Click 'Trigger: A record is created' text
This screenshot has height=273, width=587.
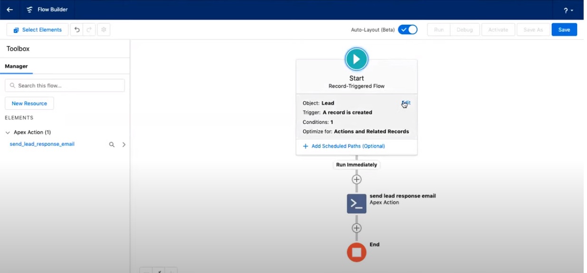337,113
